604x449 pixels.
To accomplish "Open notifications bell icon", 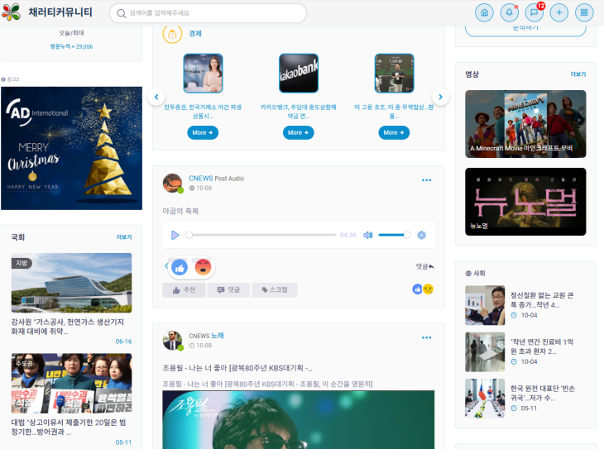I will click(509, 12).
